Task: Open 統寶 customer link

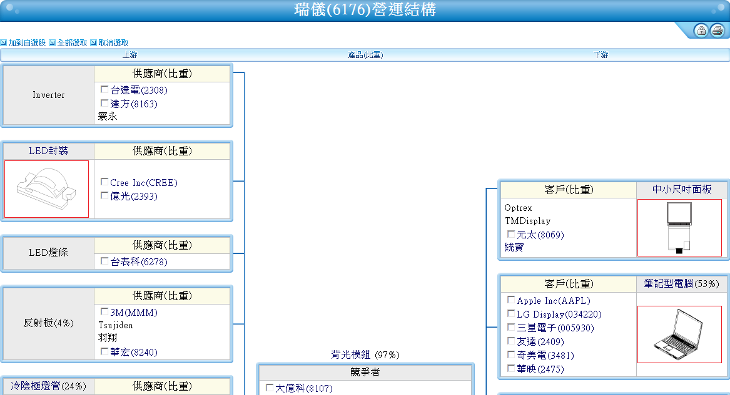Action: (514, 247)
